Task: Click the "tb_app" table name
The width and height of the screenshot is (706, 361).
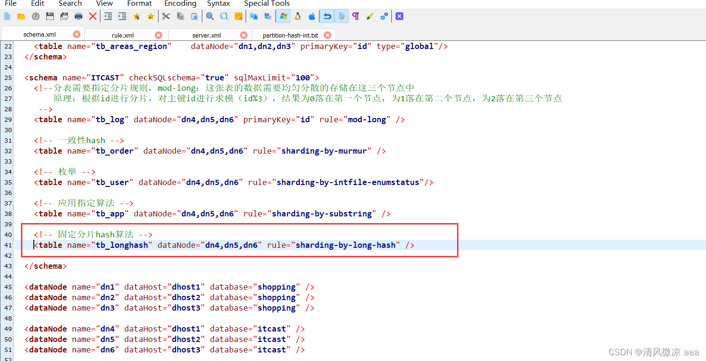Action: point(110,214)
